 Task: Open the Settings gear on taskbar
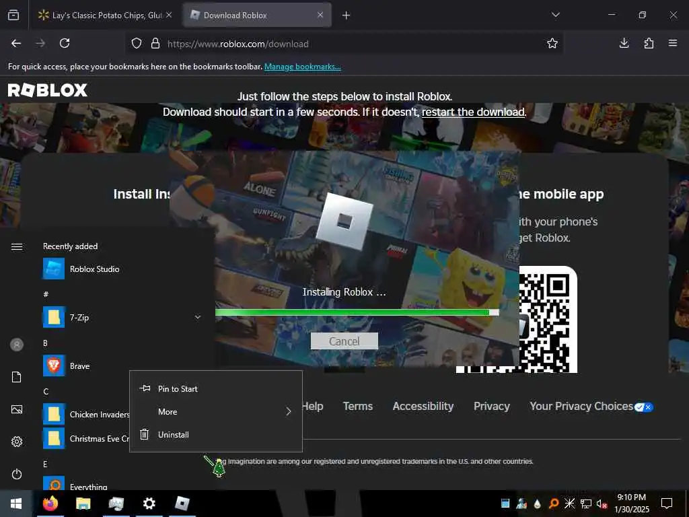(x=149, y=504)
